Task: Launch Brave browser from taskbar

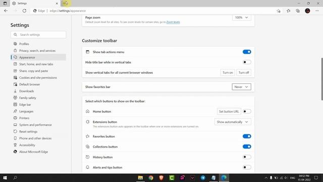Action: [161, 177]
